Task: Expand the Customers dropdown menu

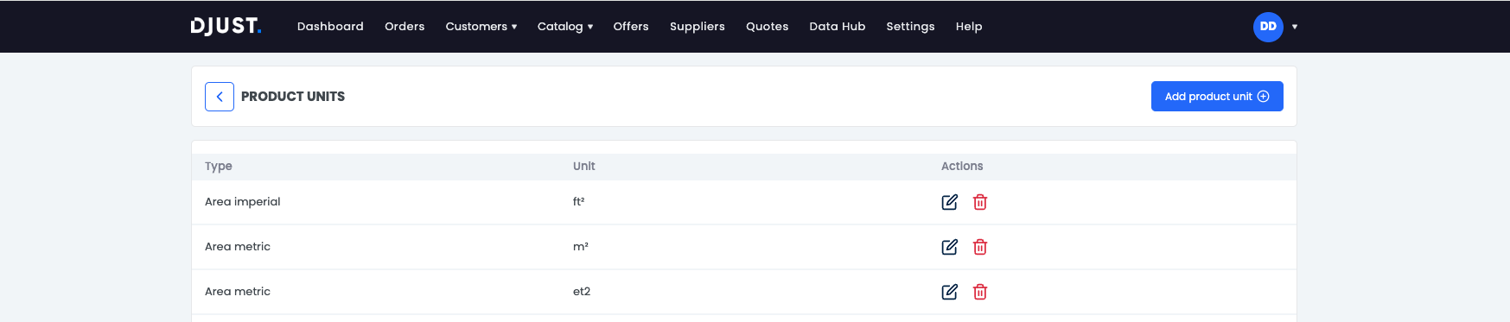Action: pyautogui.click(x=481, y=27)
